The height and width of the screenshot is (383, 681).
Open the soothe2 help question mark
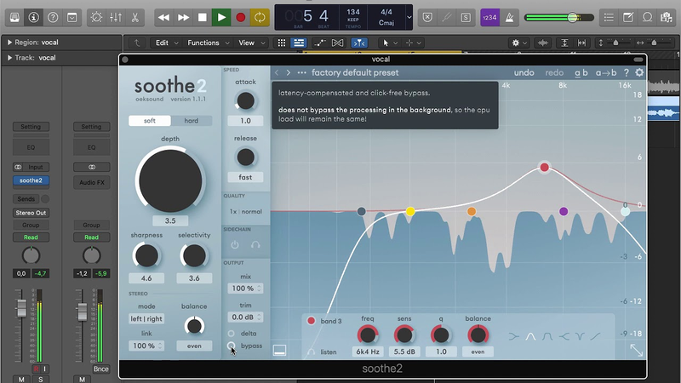[x=626, y=72]
